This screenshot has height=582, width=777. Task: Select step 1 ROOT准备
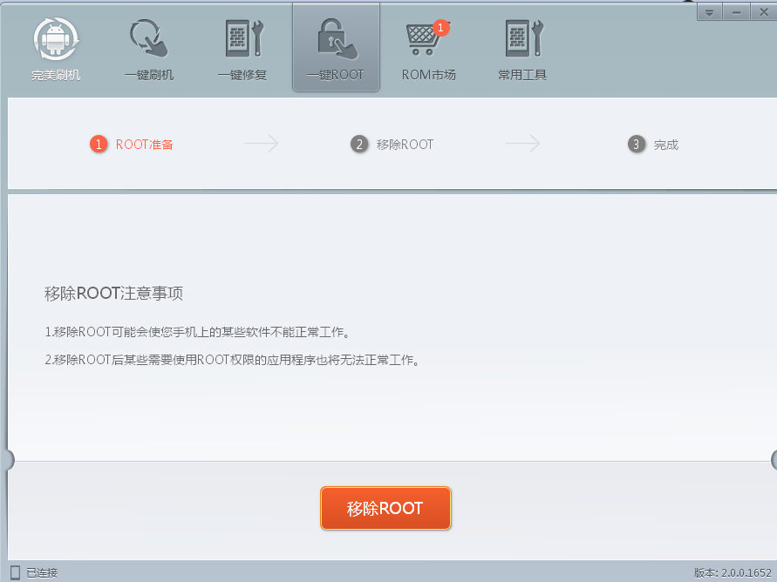(132, 144)
